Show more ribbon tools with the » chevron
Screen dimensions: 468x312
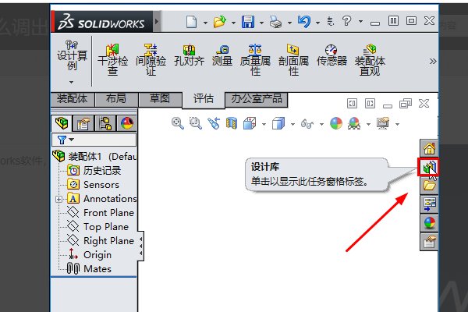pyautogui.click(x=433, y=62)
